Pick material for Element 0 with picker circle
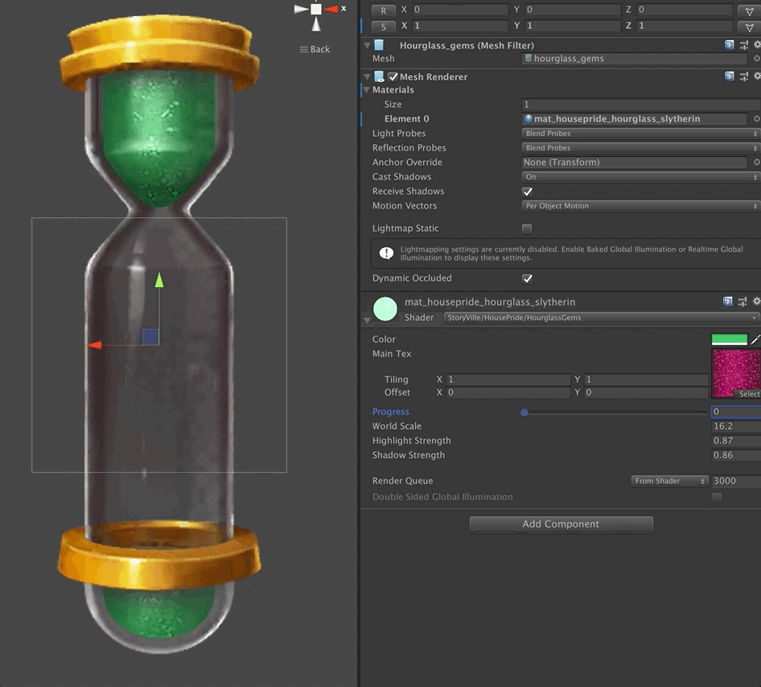 pyautogui.click(x=756, y=119)
